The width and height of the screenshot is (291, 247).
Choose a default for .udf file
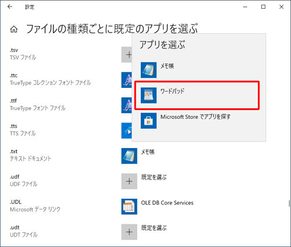coord(154,177)
